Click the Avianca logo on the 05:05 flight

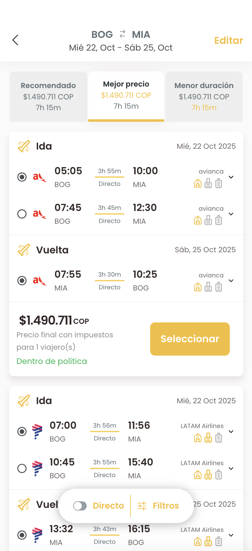40,177
